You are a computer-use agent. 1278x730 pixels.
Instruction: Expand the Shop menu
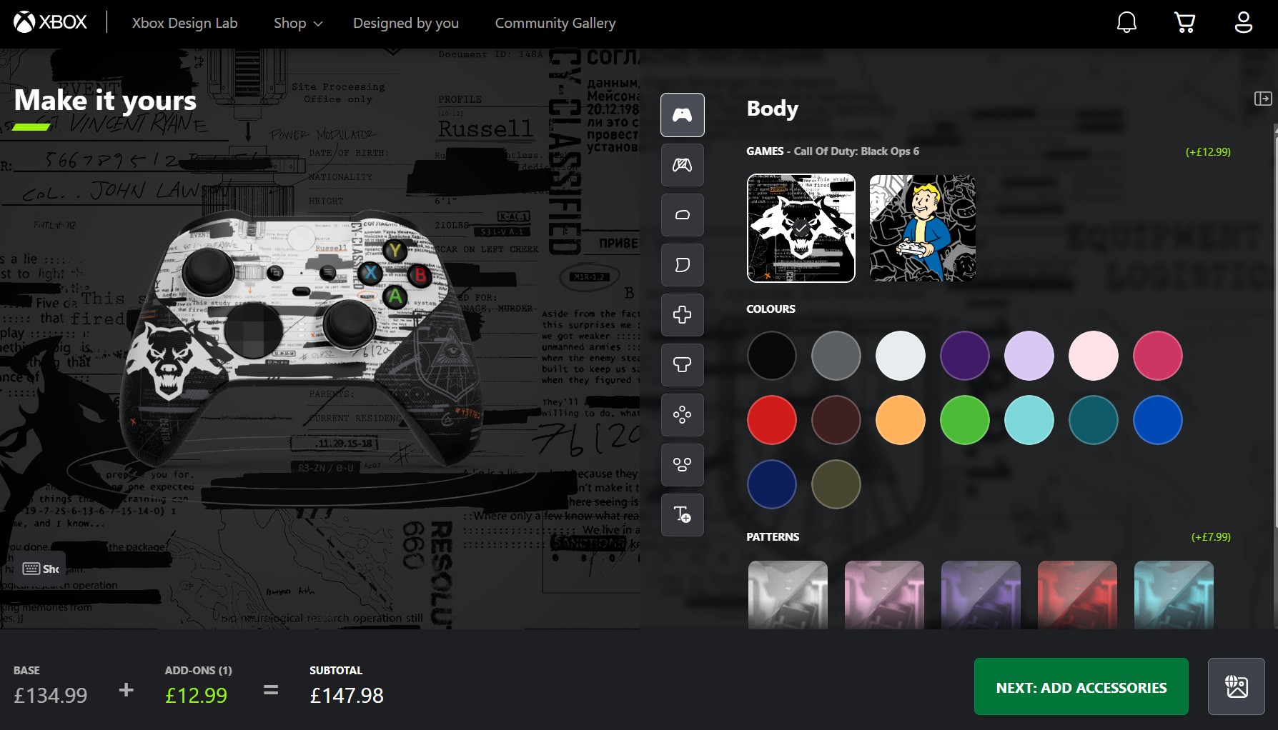pos(298,23)
